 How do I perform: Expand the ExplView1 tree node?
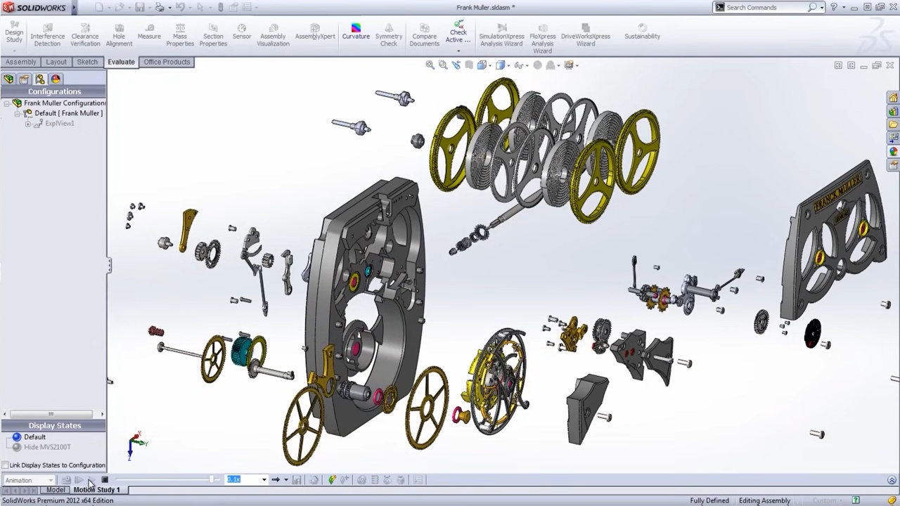click(x=28, y=124)
